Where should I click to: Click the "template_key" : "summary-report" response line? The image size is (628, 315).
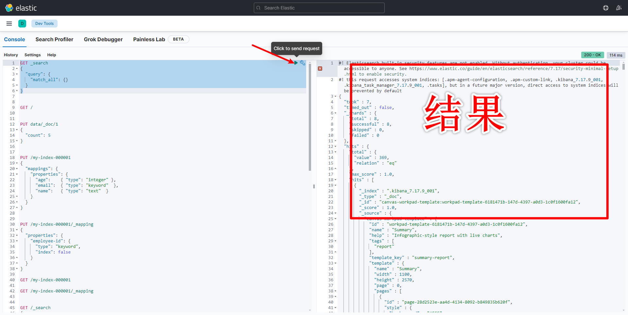[412, 258]
